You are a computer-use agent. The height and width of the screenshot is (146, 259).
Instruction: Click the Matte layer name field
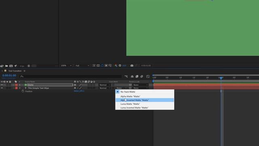50,85
